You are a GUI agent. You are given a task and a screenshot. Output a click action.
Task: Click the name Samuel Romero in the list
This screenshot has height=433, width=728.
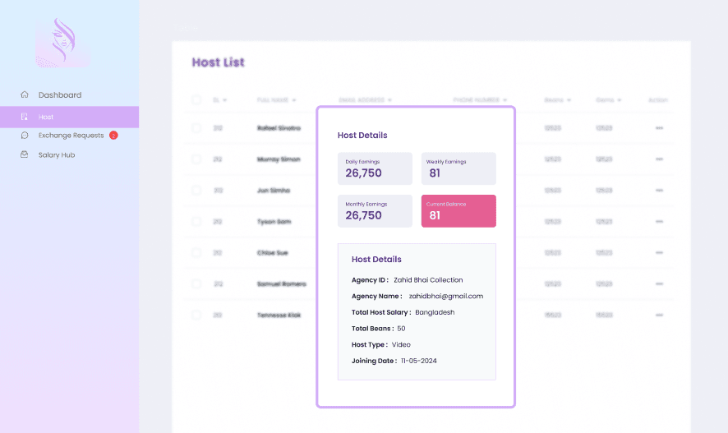click(x=281, y=283)
